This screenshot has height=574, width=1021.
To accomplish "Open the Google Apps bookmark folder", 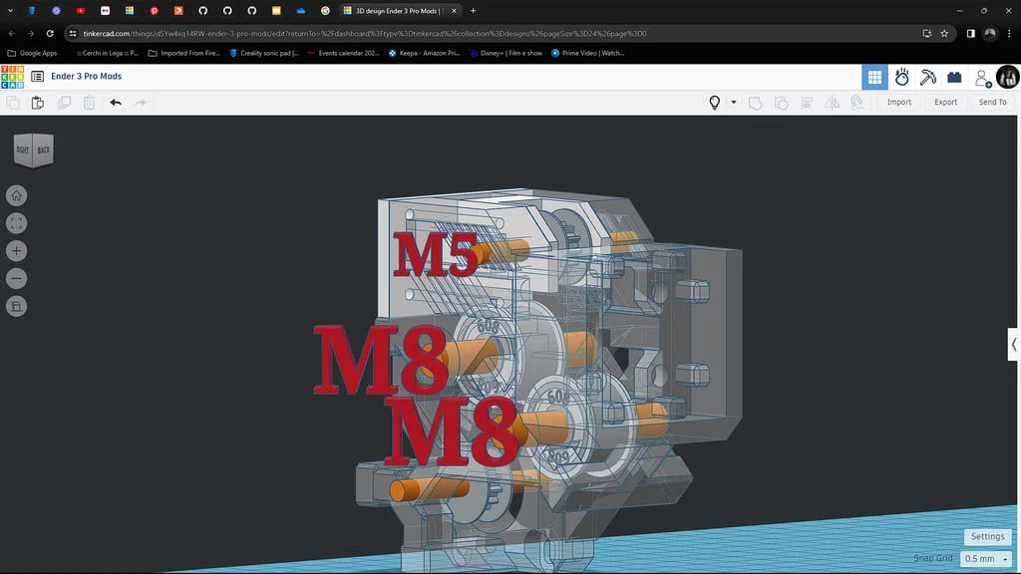I will tap(32, 54).
